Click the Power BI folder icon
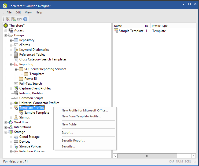This screenshot has height=166, width=199. 21,79
